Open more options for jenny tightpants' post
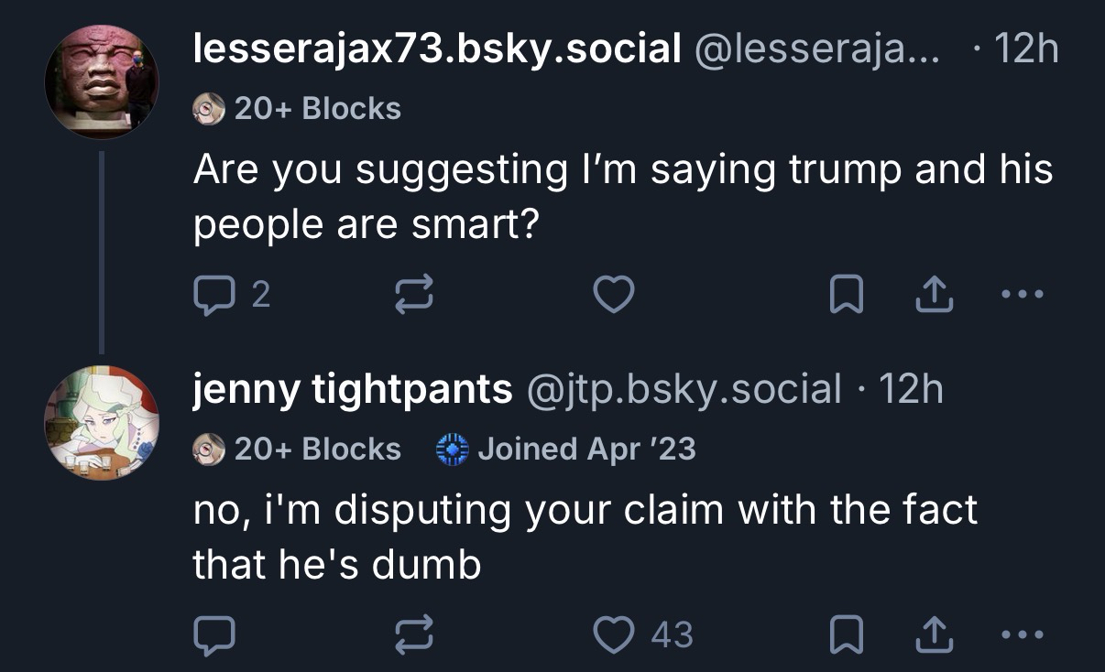 (x=1022, y=634)
